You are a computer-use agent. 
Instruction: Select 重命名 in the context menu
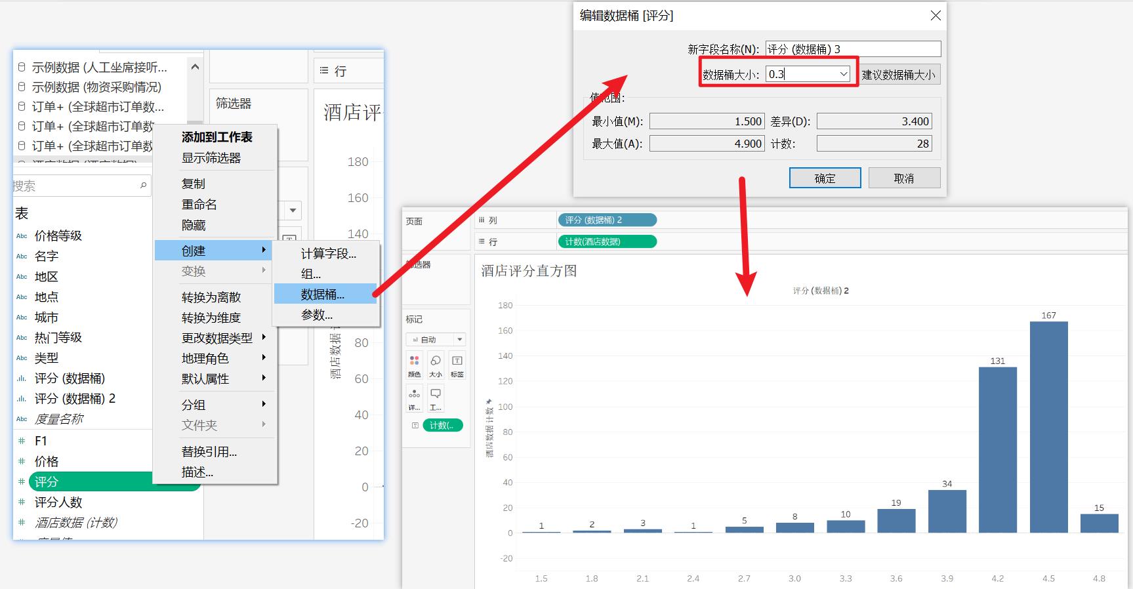tap(199, 205)
